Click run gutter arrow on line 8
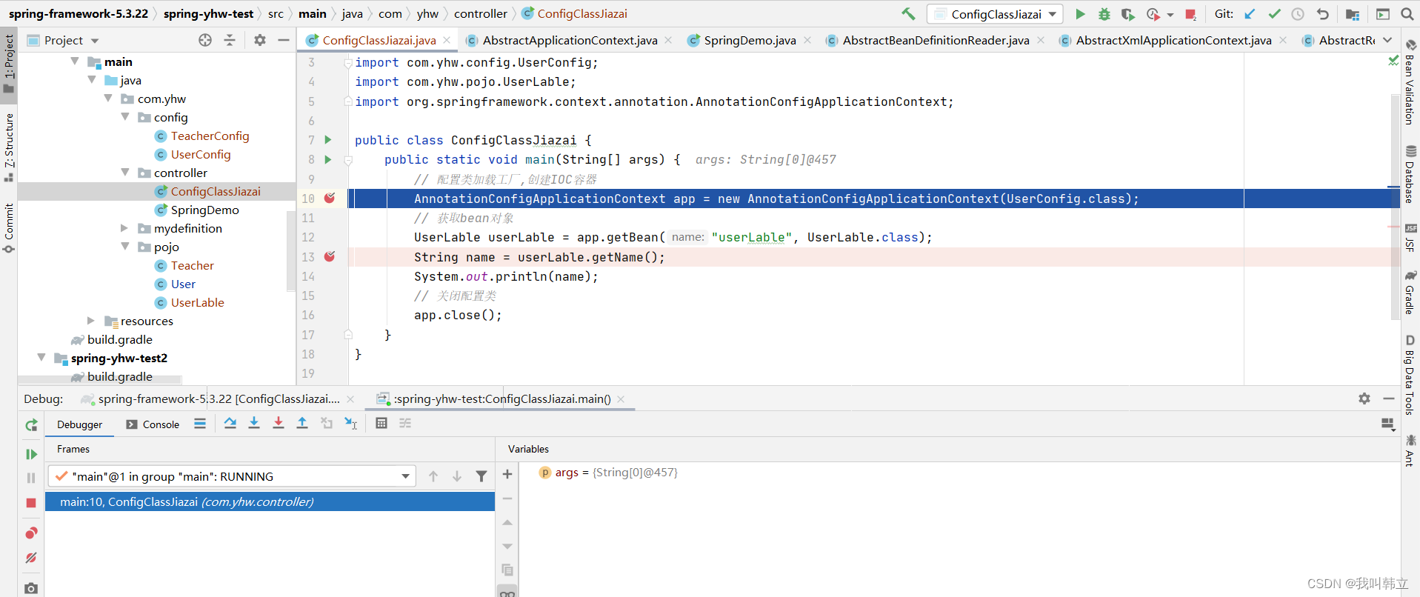Screen dimensions: 1420x597 pos(328,159)
